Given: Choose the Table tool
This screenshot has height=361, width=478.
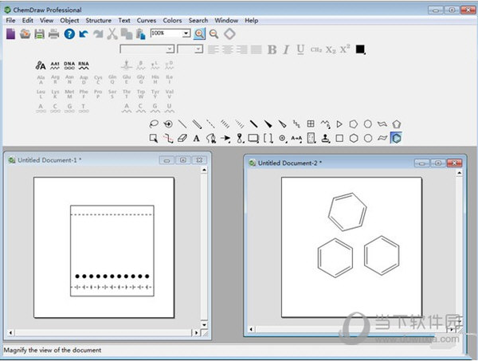Looking at the screenshot, I should [311, 124].
